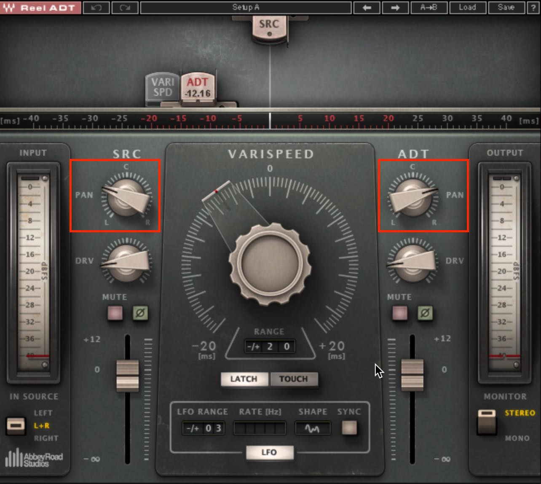Open the help question mark button
Viewport: 541px width, 484px height.
(533, 8)
